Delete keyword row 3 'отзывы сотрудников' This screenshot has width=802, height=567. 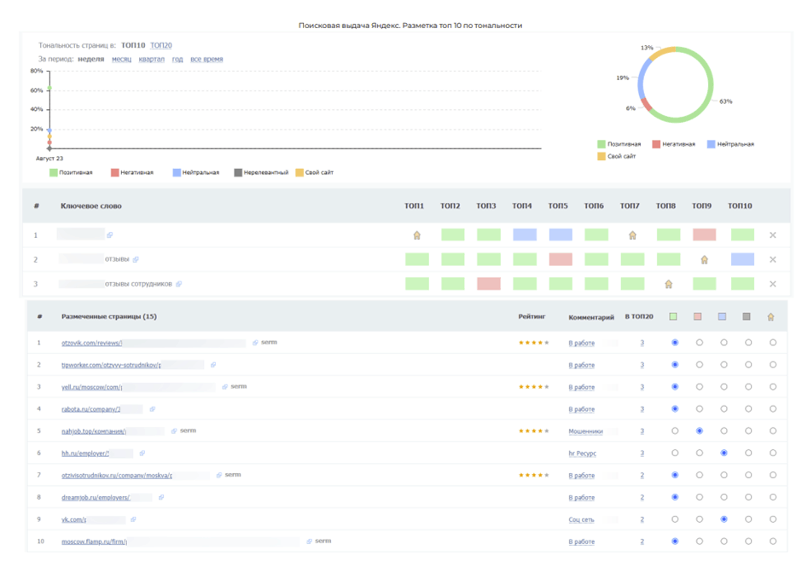coord(773,284)
